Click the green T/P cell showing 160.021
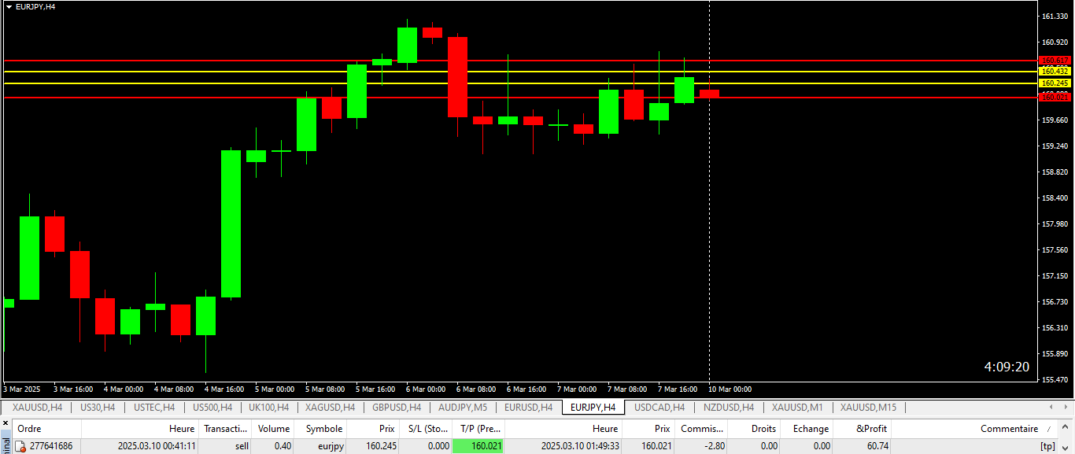 478,446
